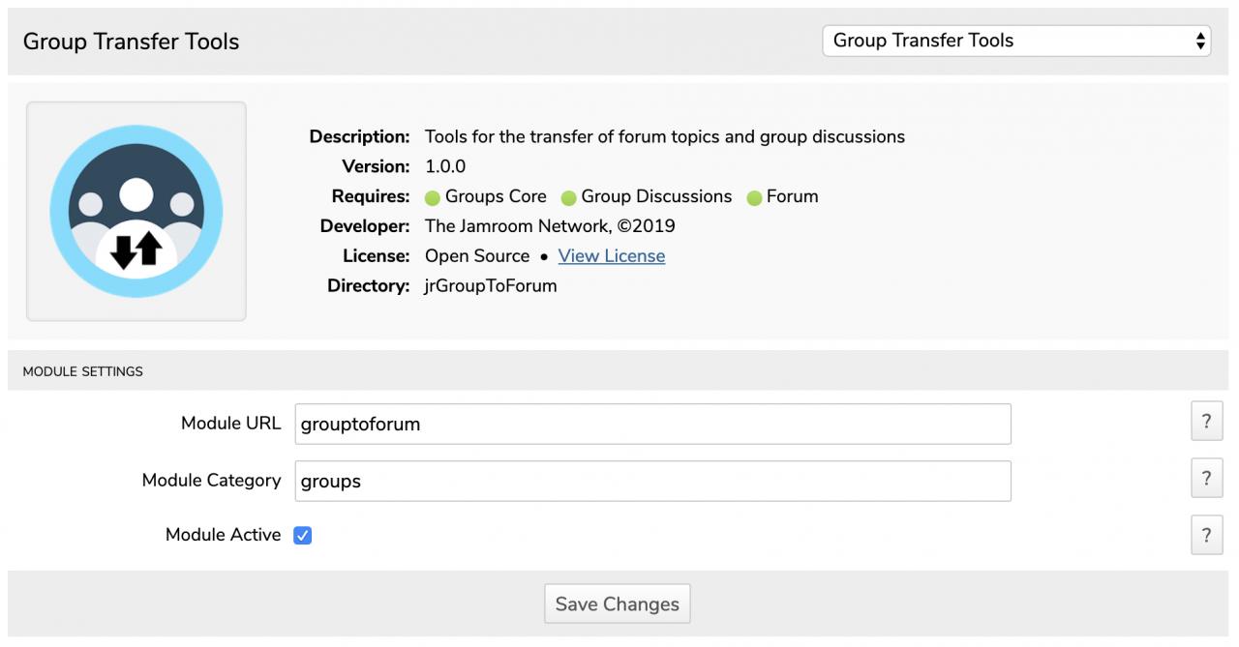1239x647 pixels.
Task: Click the green dot beside Group Discussions
Action: pos(569,198)
